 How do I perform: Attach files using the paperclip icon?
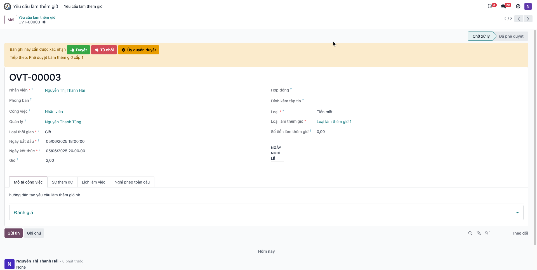[479, 233]
